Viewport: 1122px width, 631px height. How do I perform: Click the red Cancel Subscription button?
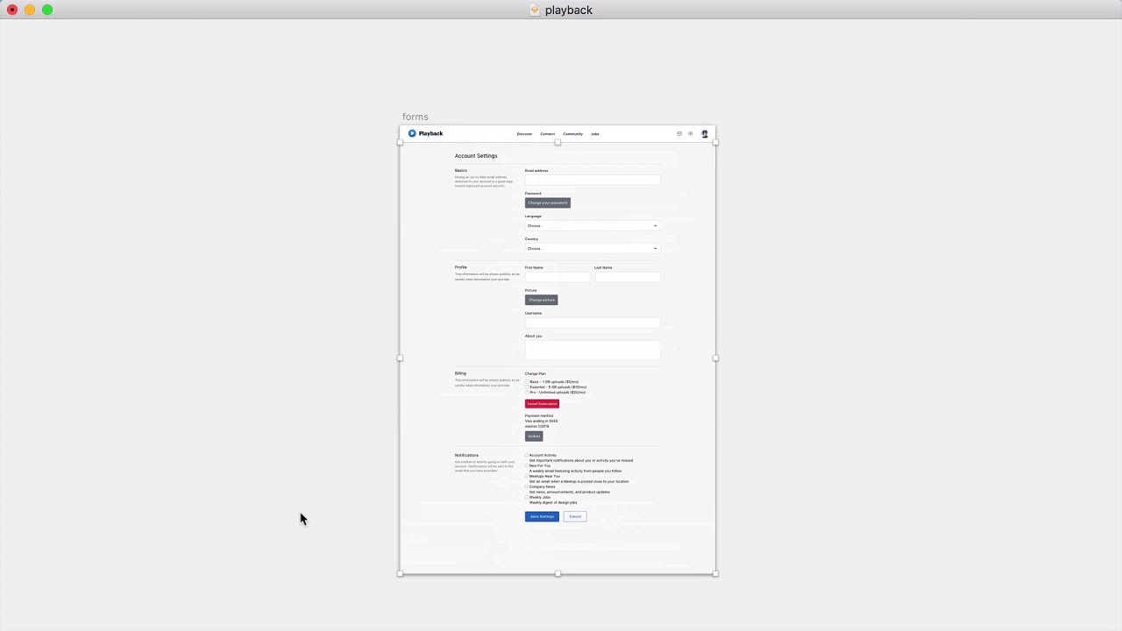tap(542, 404)
